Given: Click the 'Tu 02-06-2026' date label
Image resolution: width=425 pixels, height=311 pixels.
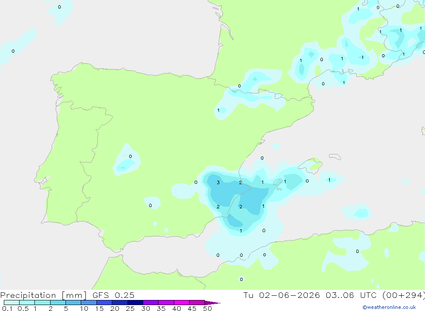Looking at the screenshot, I should (x=281, y=295).
